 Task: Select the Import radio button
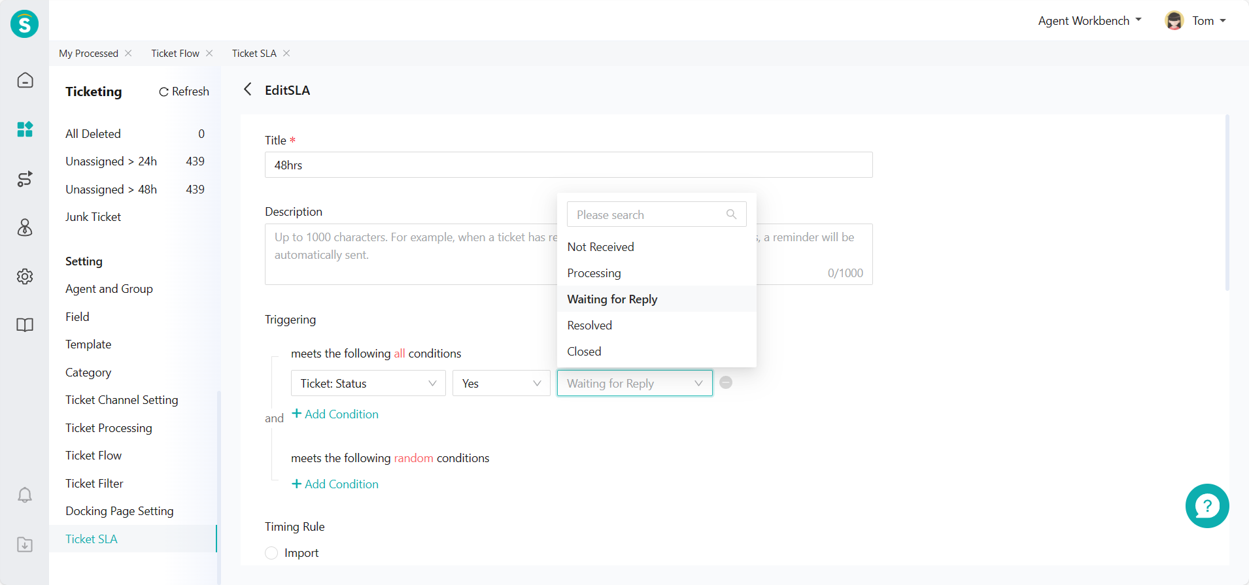pyautogui.click(x=271, y=553)
